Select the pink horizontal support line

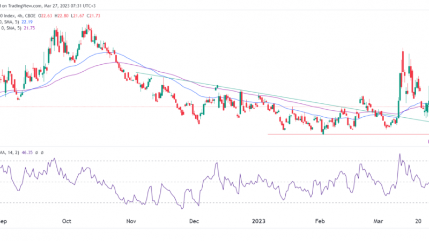coord(348,134)
